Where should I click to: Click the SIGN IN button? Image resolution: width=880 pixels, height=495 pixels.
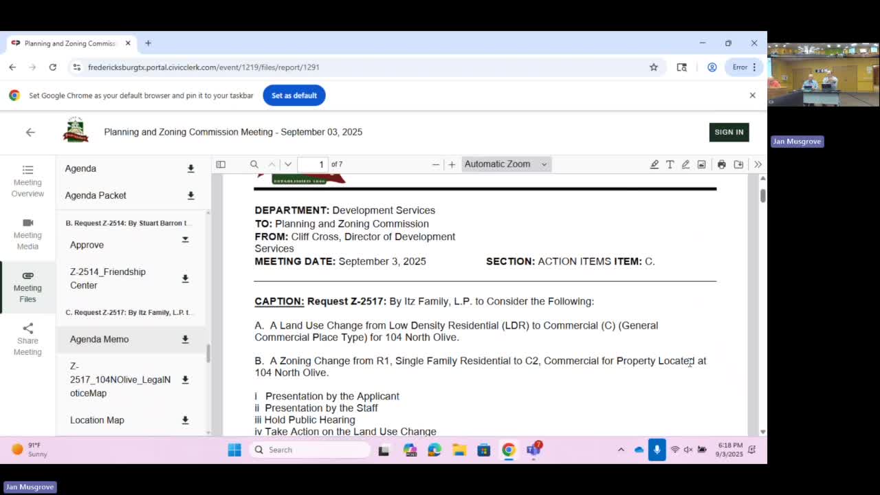pos(728,132)
